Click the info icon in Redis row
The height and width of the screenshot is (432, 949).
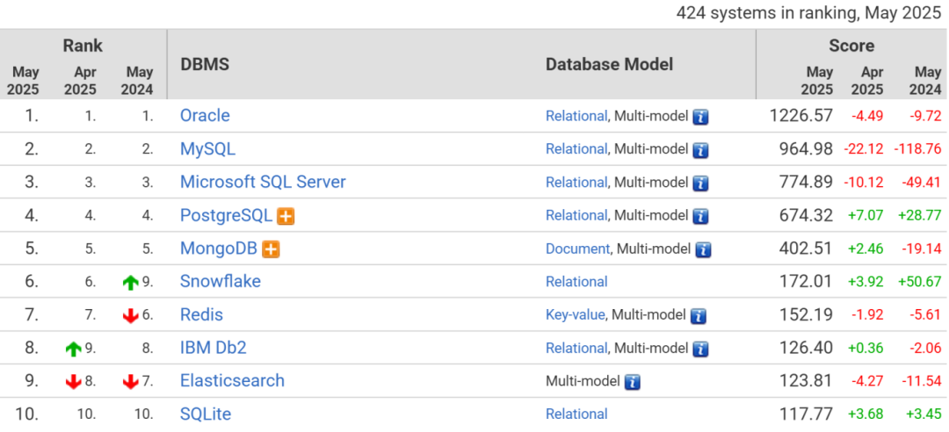click(699, 315)
